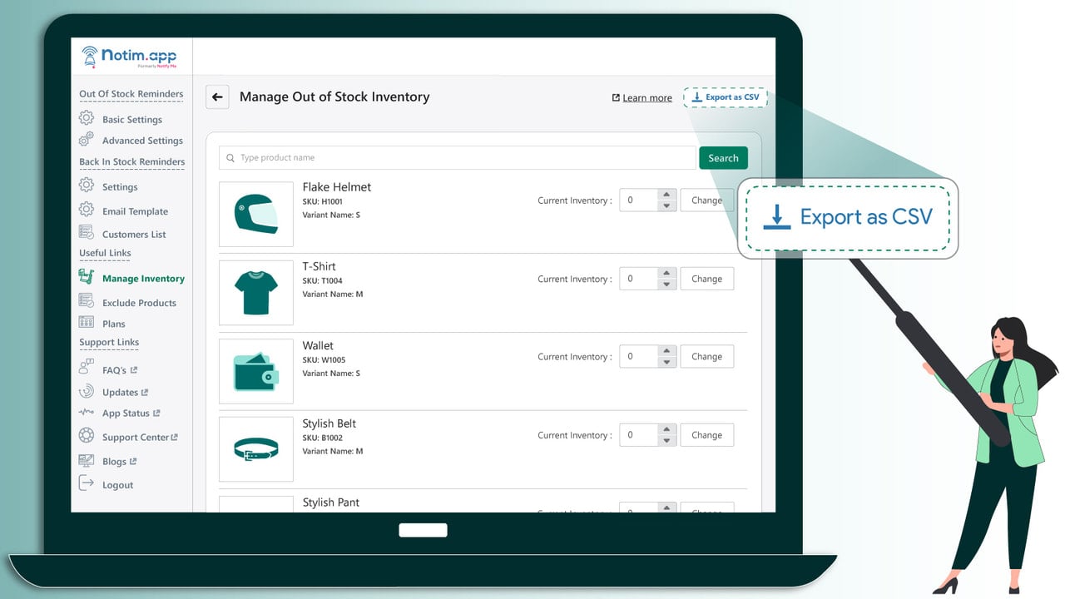Open Basic Settings page
The width and height of the screenshot is (1065, 599).
(132, 120)
